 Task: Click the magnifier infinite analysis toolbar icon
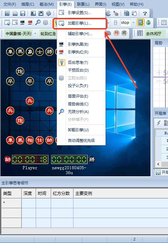[x=38, y=22]
